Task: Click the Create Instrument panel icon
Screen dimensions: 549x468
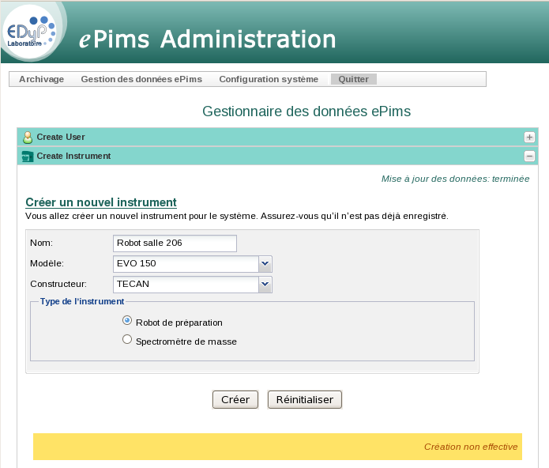Action: point(28,157)
